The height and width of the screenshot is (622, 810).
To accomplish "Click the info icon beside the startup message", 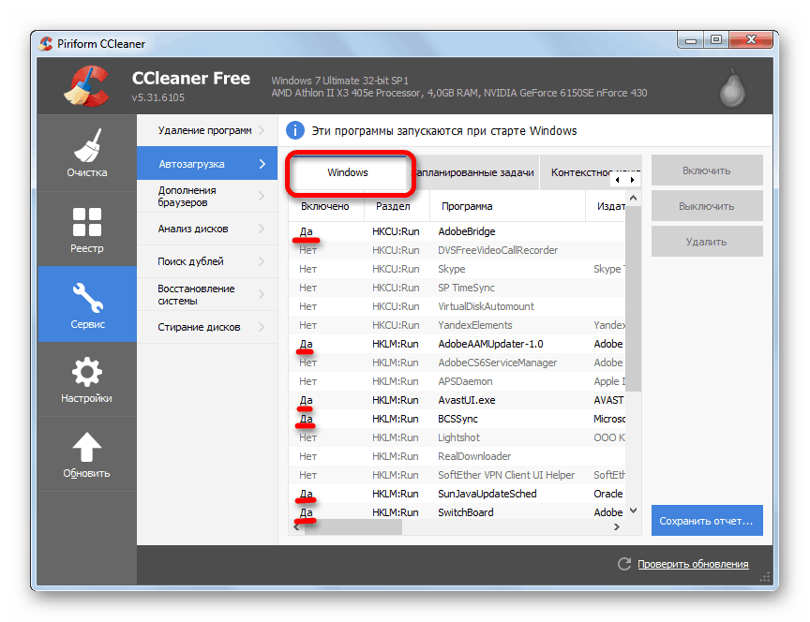I will 295,130.
